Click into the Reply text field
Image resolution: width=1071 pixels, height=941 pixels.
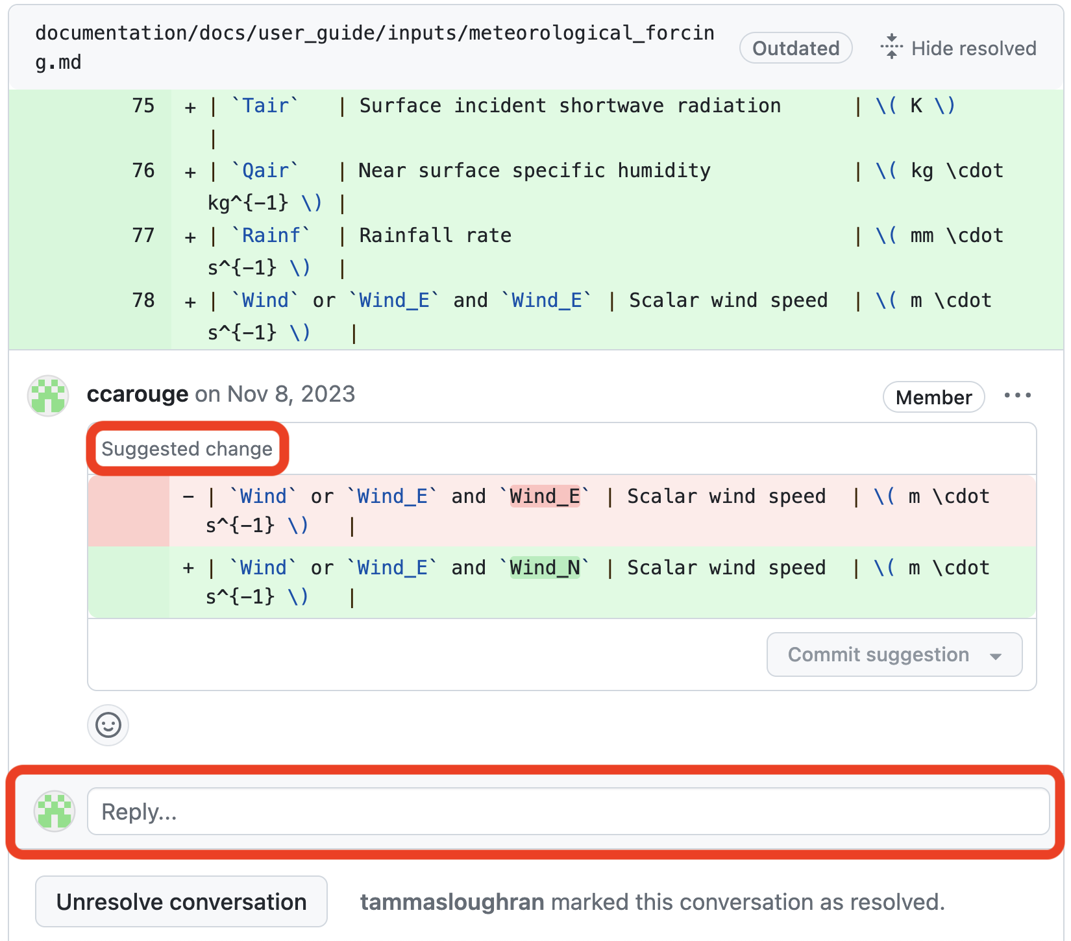tap(568, 811)
